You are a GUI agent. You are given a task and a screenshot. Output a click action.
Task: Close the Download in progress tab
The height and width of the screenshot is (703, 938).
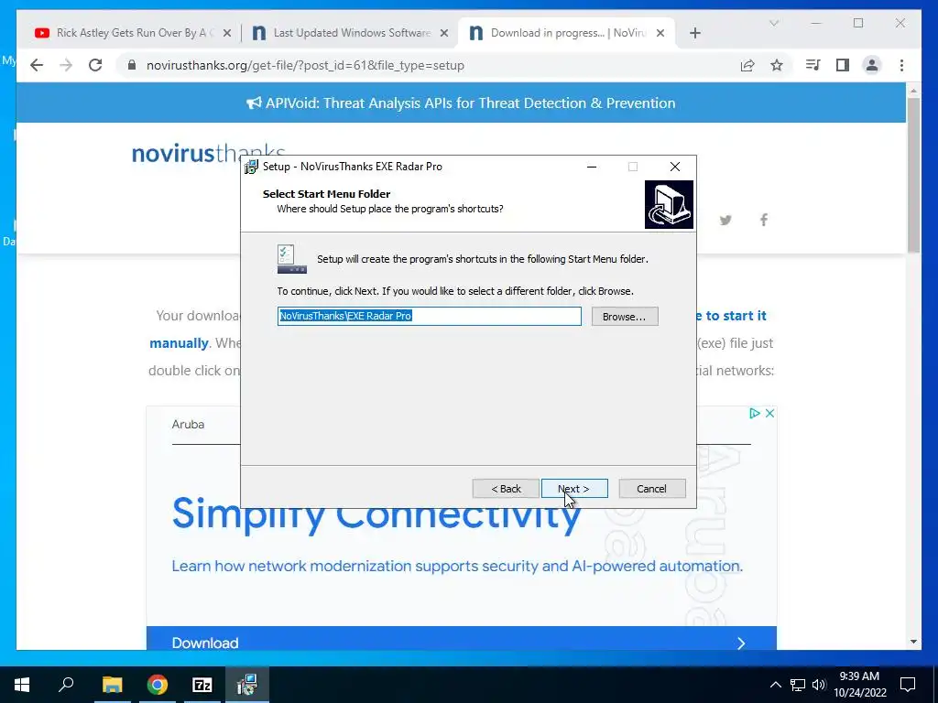coord(660,33)
